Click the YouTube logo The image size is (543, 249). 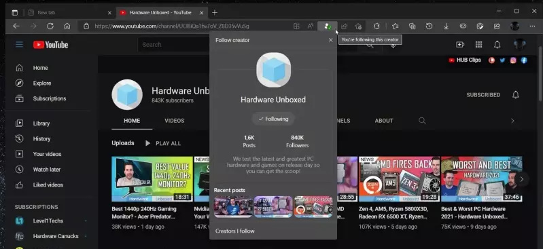coord(50,45)
